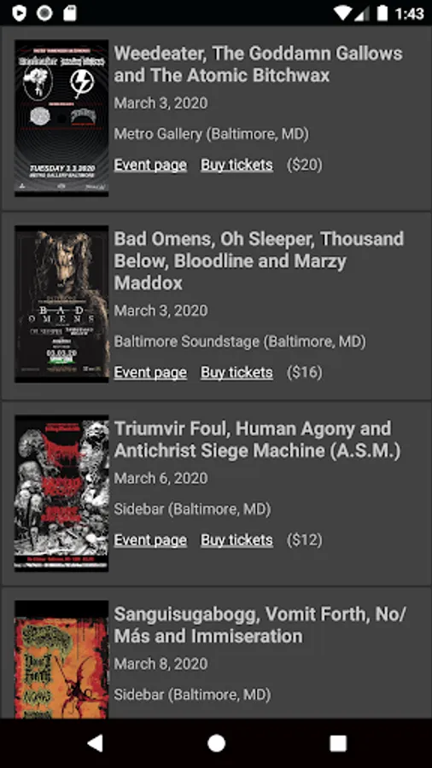The width and height of the screenshot is (432, 768).
Task: Tap the Wi-Fi signal status icon
Action: point(343,13)
